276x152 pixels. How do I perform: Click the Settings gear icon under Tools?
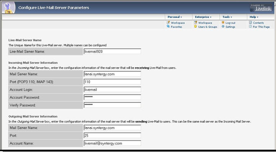click(223, 26)
